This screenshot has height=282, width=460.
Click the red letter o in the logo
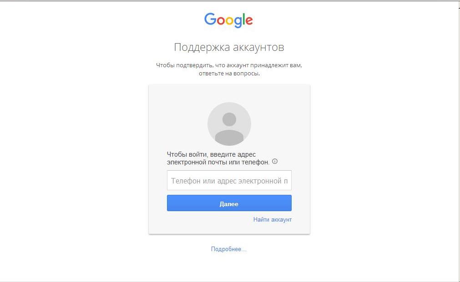click(x=222, y=21)
